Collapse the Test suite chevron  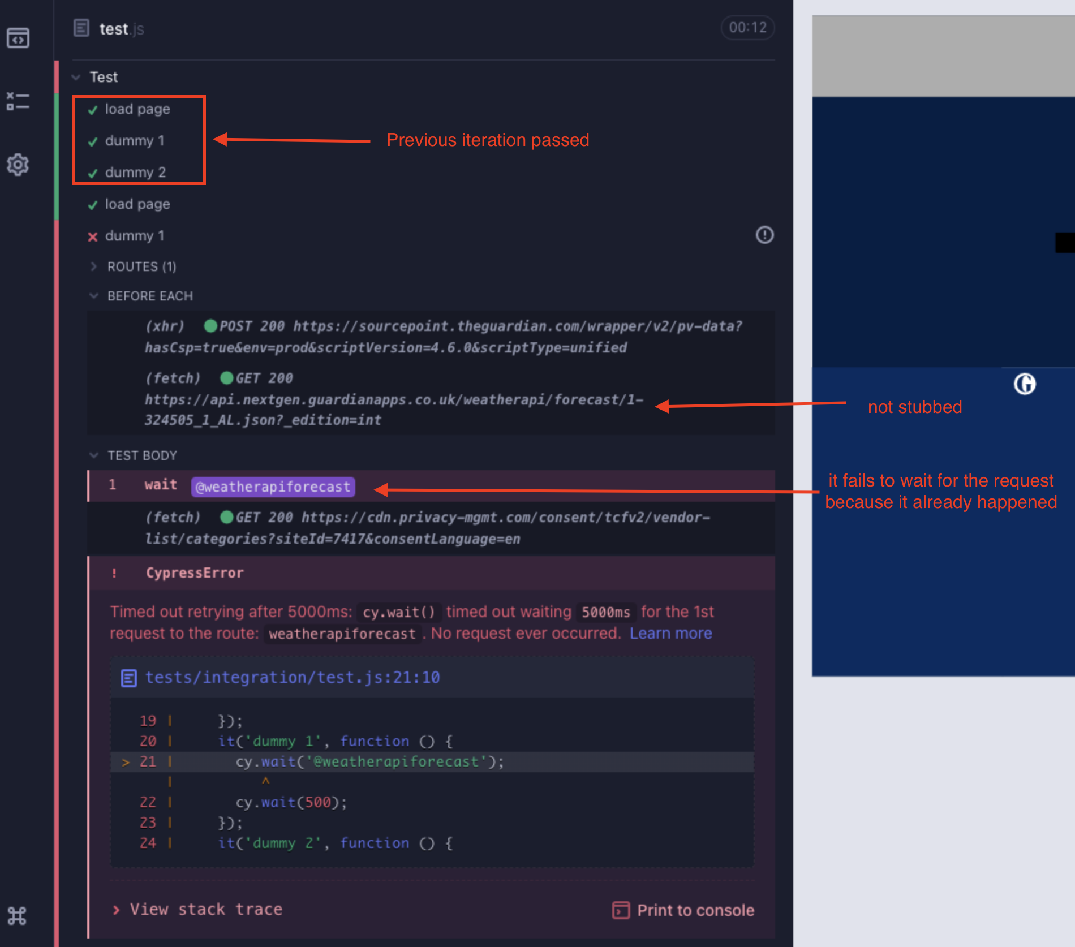coord(76,77)
